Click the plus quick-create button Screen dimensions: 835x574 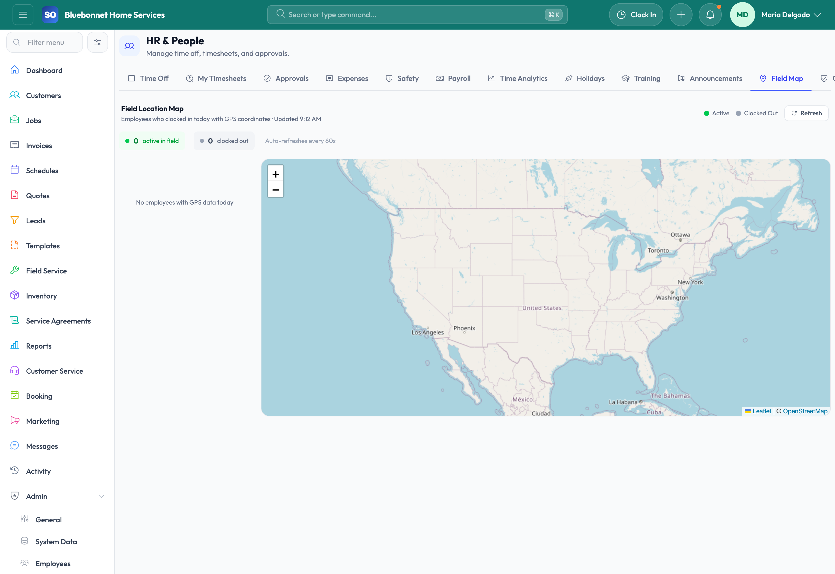point(681,15)
